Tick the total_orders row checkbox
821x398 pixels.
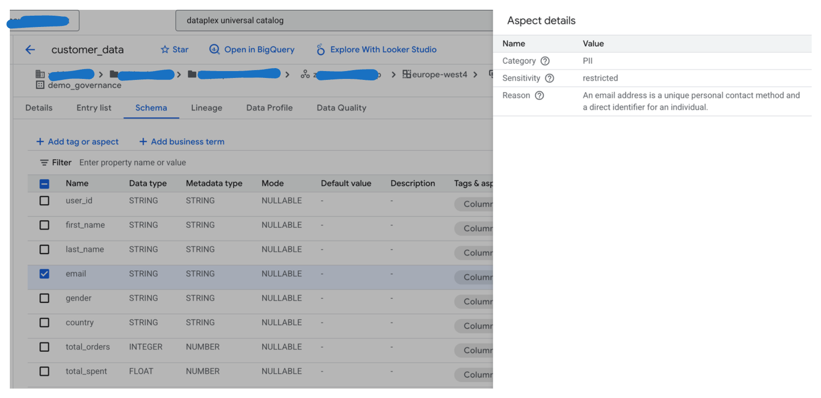click(x=44, y=347)
